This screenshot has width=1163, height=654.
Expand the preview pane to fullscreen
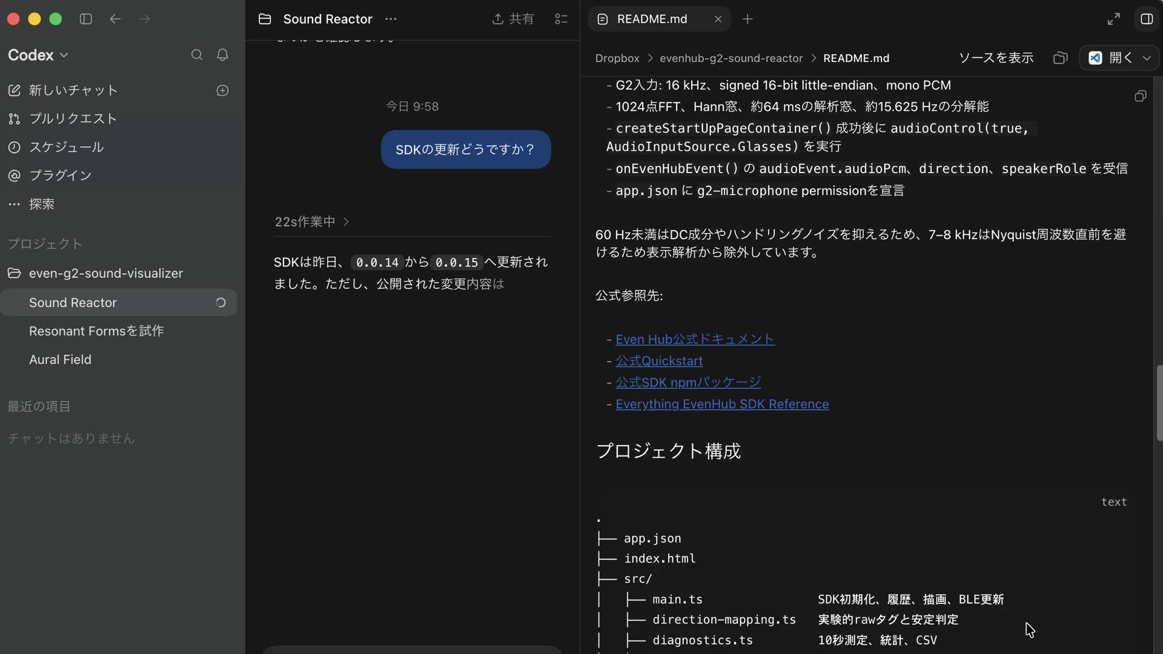1113,19
